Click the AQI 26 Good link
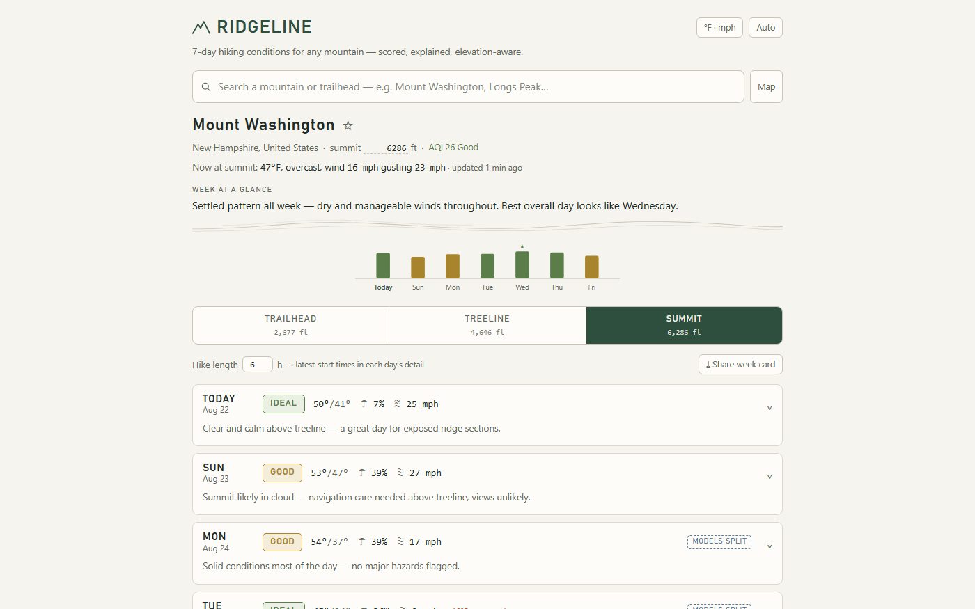 pos(453,148)
